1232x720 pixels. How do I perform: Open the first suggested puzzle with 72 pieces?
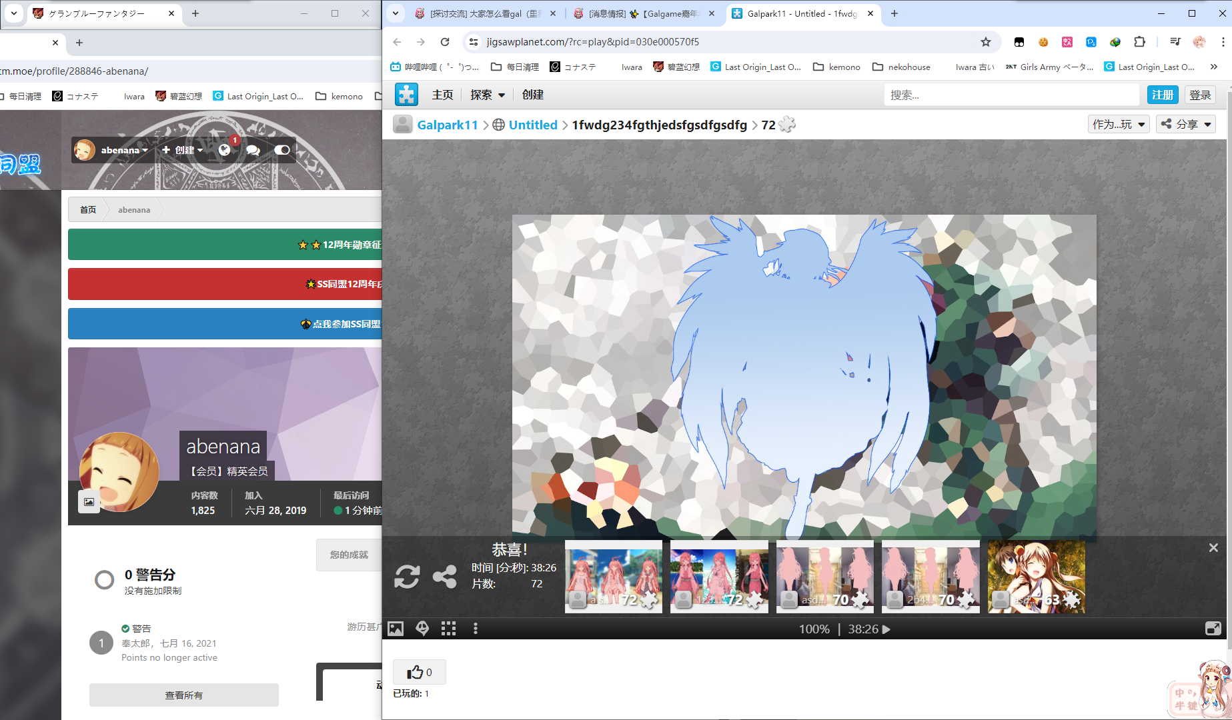(614, 577)
